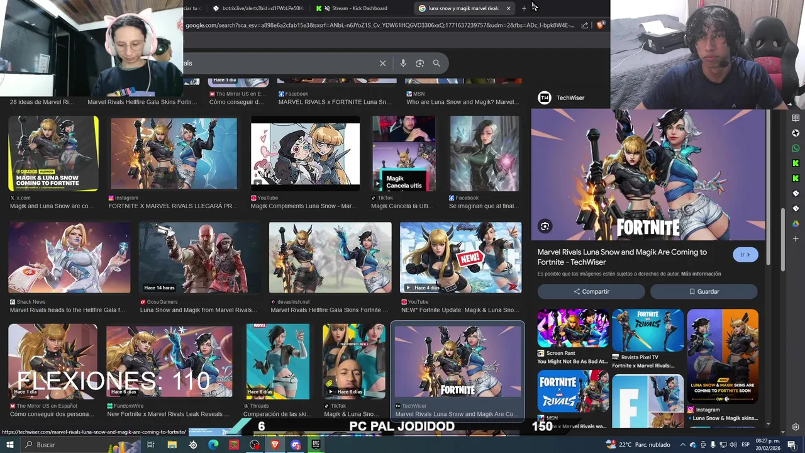Click the Guardar button
Image resolution: width=805 pixels, height=453 pixels.
pos(704,291)
